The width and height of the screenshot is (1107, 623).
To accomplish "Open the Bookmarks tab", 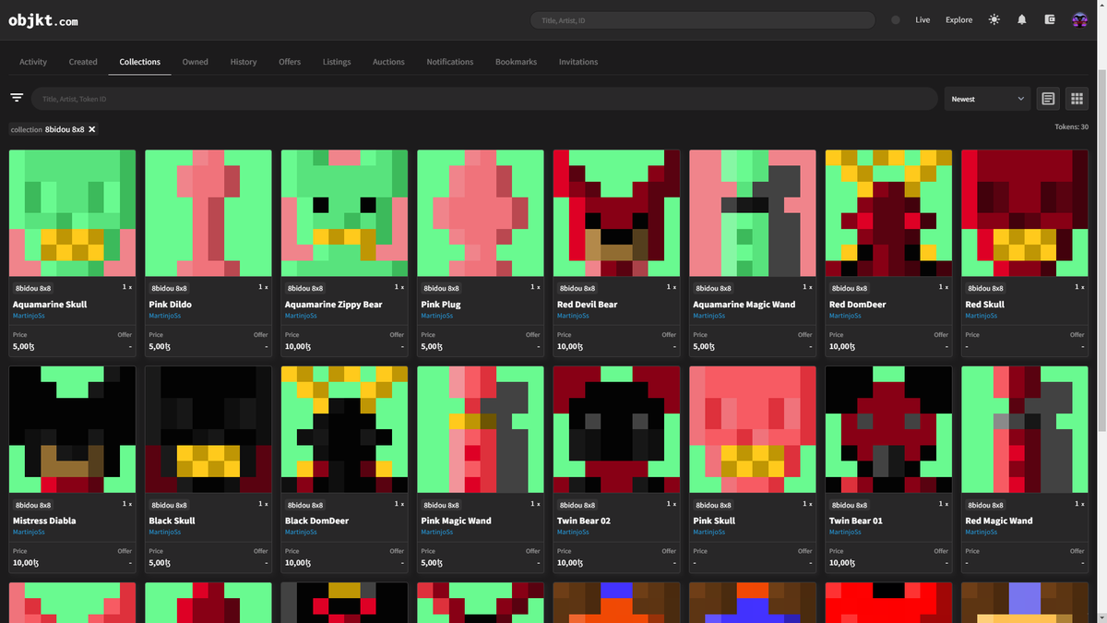I will (516, 62).
